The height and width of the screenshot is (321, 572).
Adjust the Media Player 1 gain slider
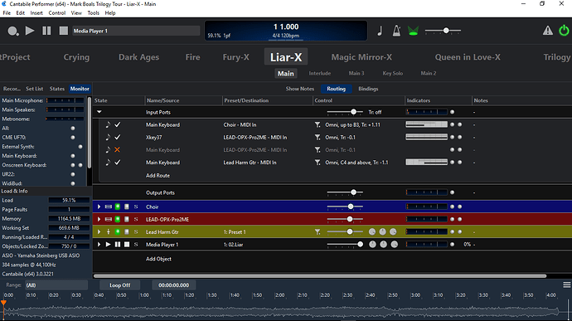(345, 245)
